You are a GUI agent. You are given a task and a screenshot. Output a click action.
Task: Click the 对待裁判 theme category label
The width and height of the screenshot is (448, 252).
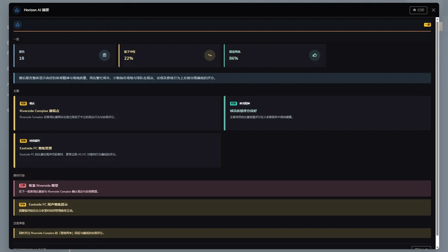coord(34,141)
